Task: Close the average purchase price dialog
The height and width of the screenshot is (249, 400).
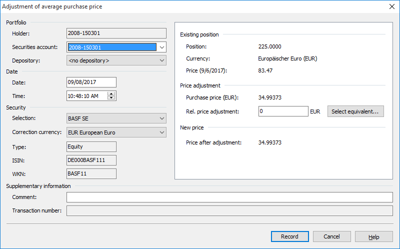Action: [x=391, y=6]
